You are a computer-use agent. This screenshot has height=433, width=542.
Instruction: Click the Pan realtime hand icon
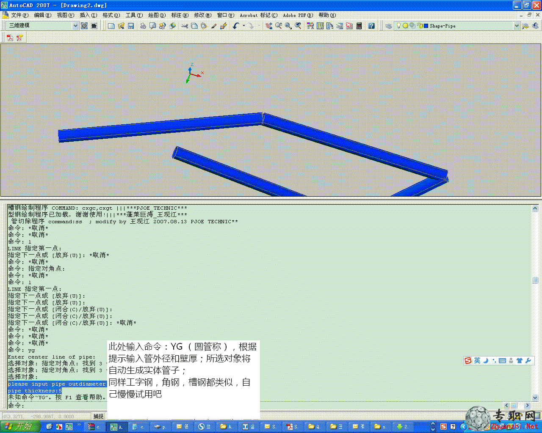(268, 26)
